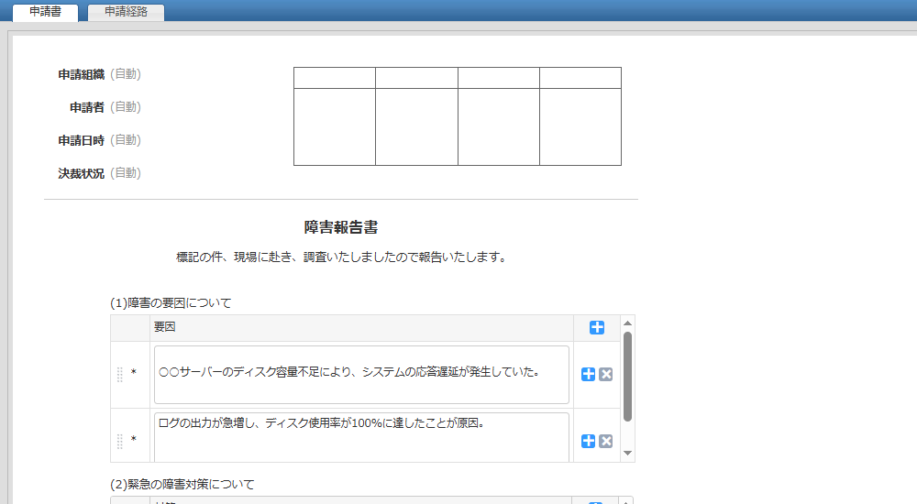Click the first approval stamp box
The image size is (917, 504).
(335, 126)
